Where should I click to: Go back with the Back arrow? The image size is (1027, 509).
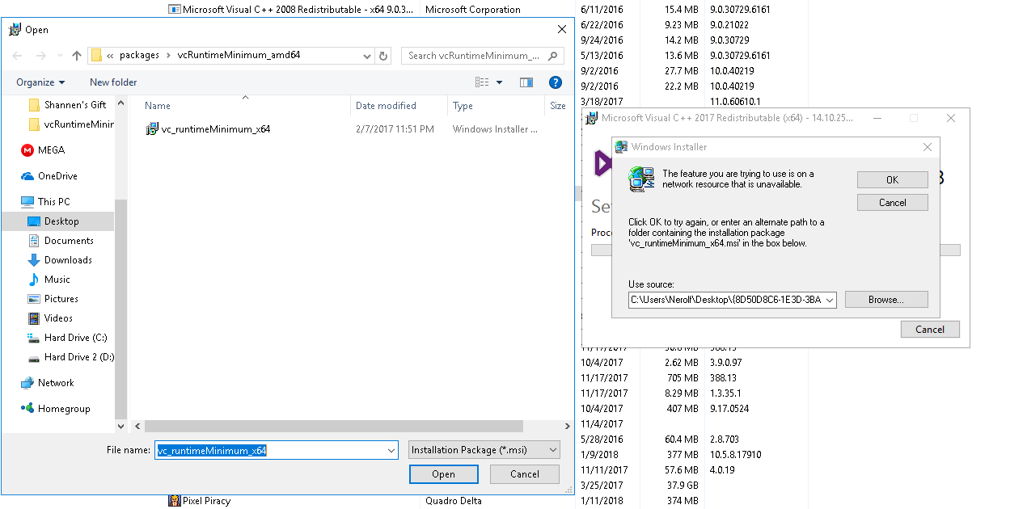pyautogui.click(x=18, y=56)
